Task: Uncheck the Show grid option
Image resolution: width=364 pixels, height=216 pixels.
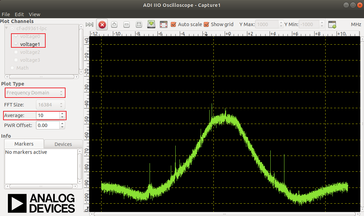Action: (207, 24)
